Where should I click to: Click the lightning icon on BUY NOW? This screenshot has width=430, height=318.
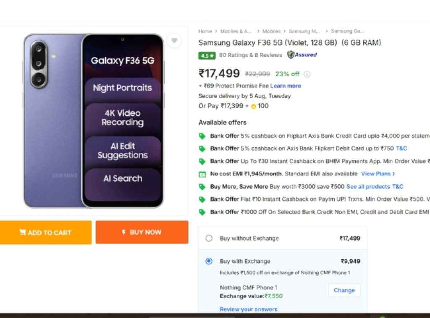[123, 232]
